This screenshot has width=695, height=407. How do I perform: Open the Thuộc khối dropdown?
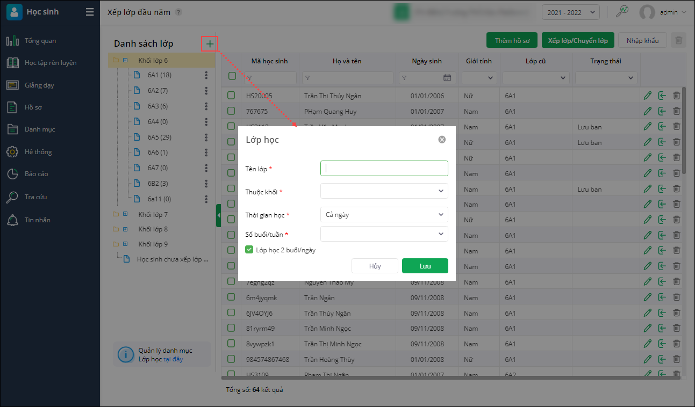click(x=384, y=191)
